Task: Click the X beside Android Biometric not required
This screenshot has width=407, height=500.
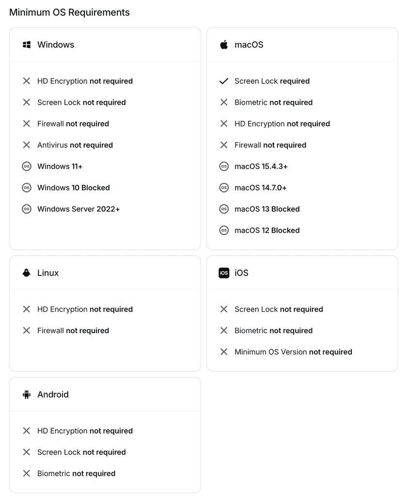Action: point(27,473)
